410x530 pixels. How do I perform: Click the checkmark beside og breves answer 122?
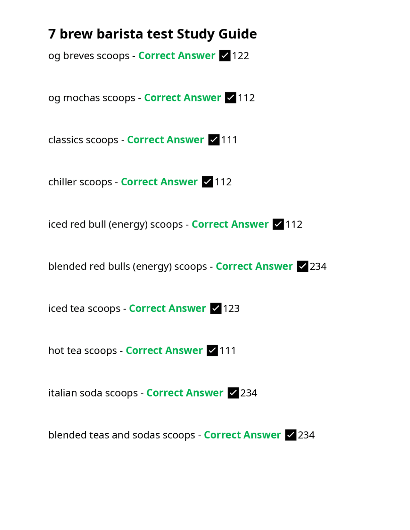point(225,56)
